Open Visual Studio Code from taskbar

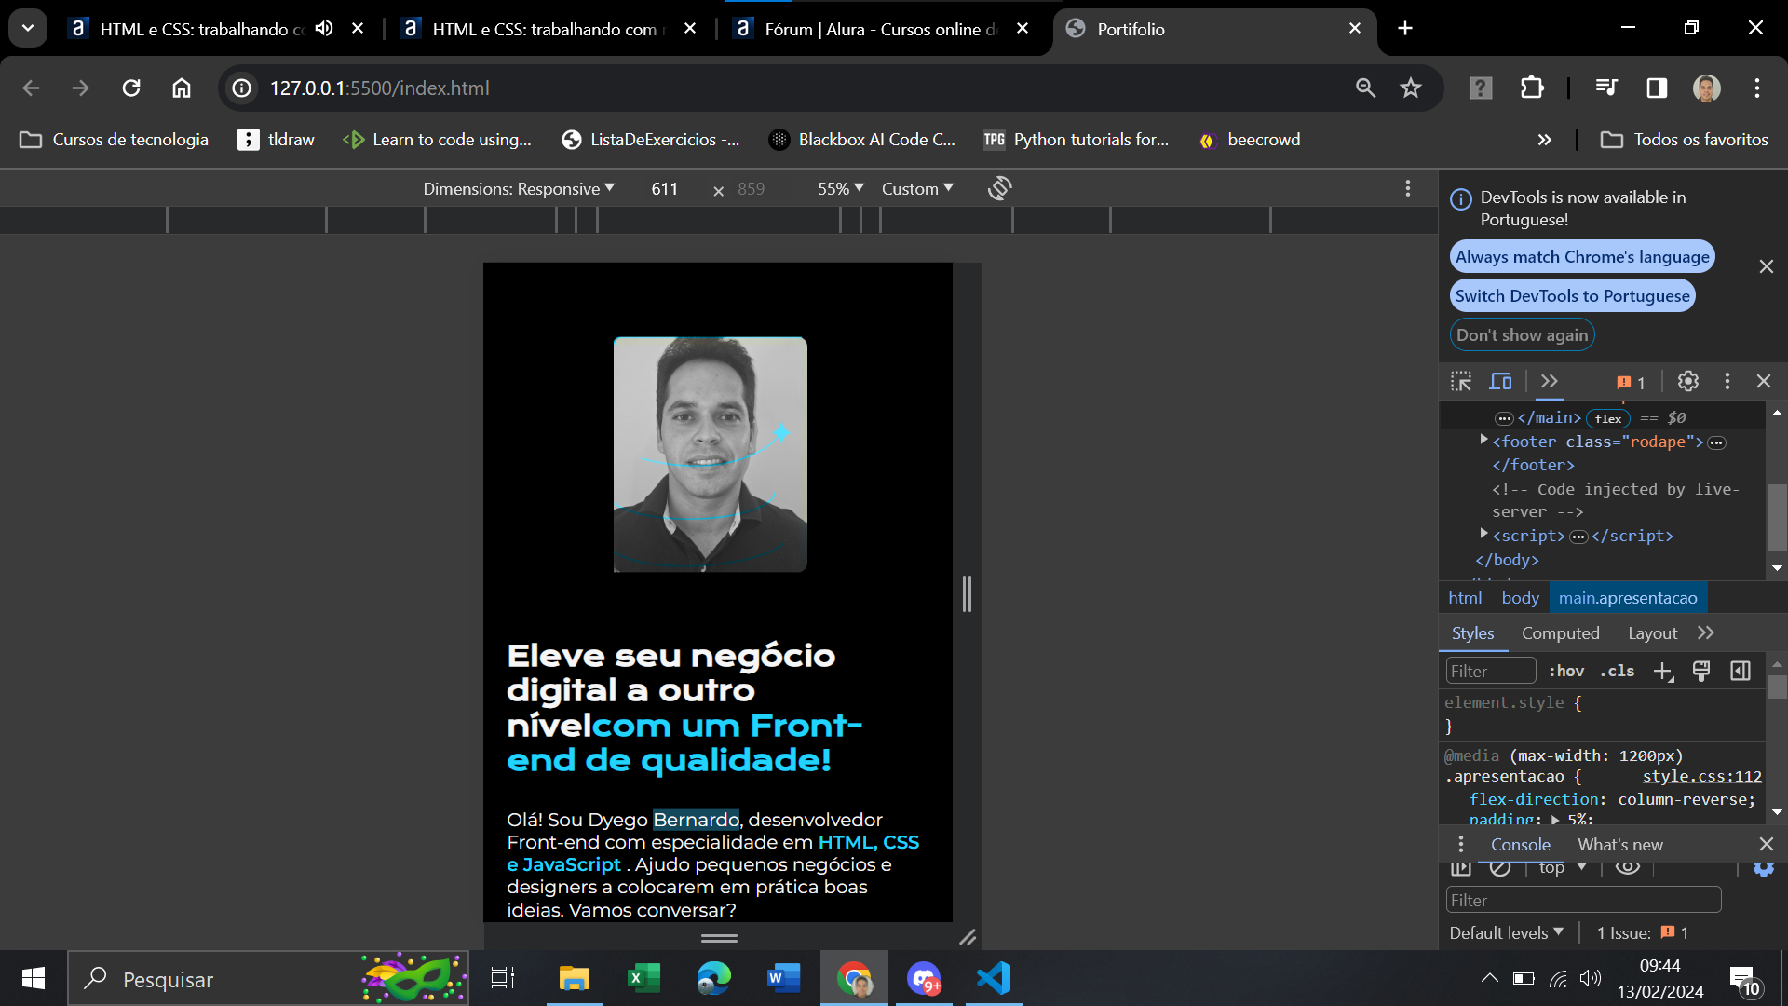[994, 978]
